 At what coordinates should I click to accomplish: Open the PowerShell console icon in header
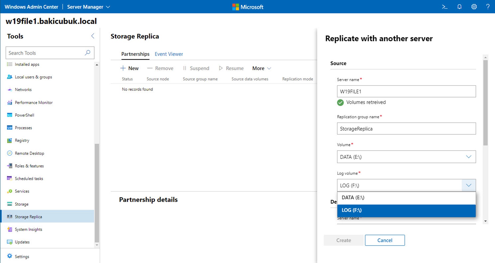444,7
